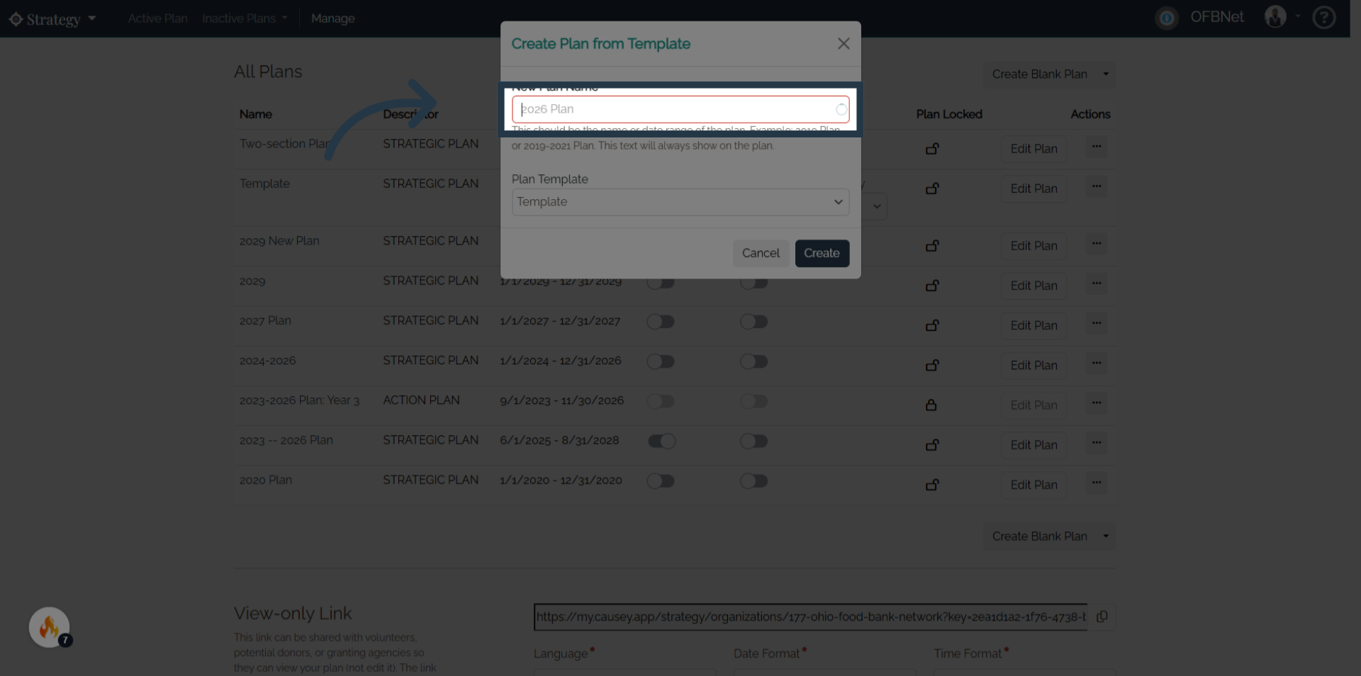
Task: Click the locked padlock for 2023-2026 Plan: Year 3
Action: point(931,405)
